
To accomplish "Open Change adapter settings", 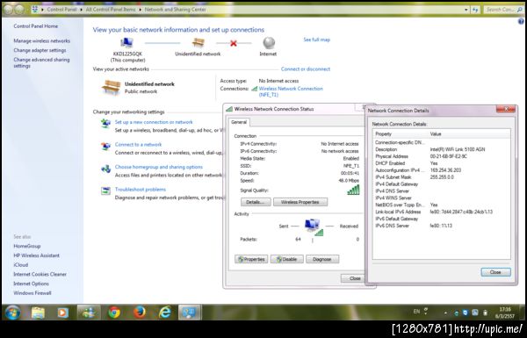I will click(40, 50).
